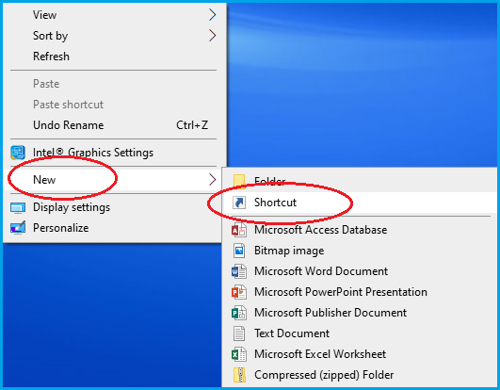This screenshot has height=390, width=500.
Task: Click the Excel Worksheet icon
Action: click(239, 354)
